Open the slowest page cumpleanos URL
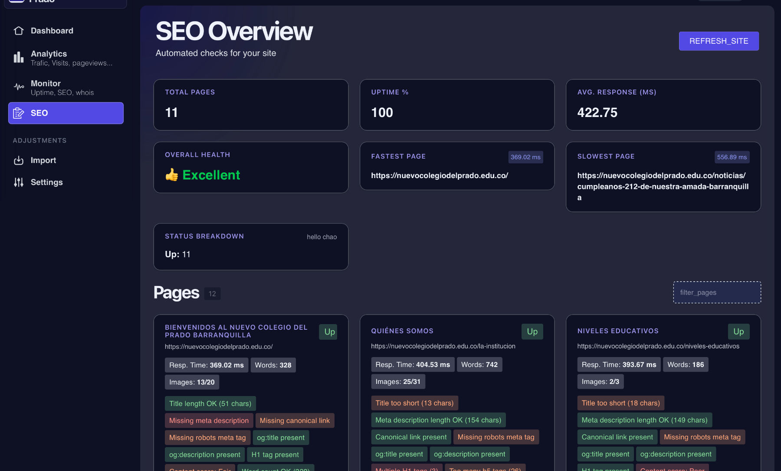The width and height of the screenshot is (781, 471). pos(663,186)
